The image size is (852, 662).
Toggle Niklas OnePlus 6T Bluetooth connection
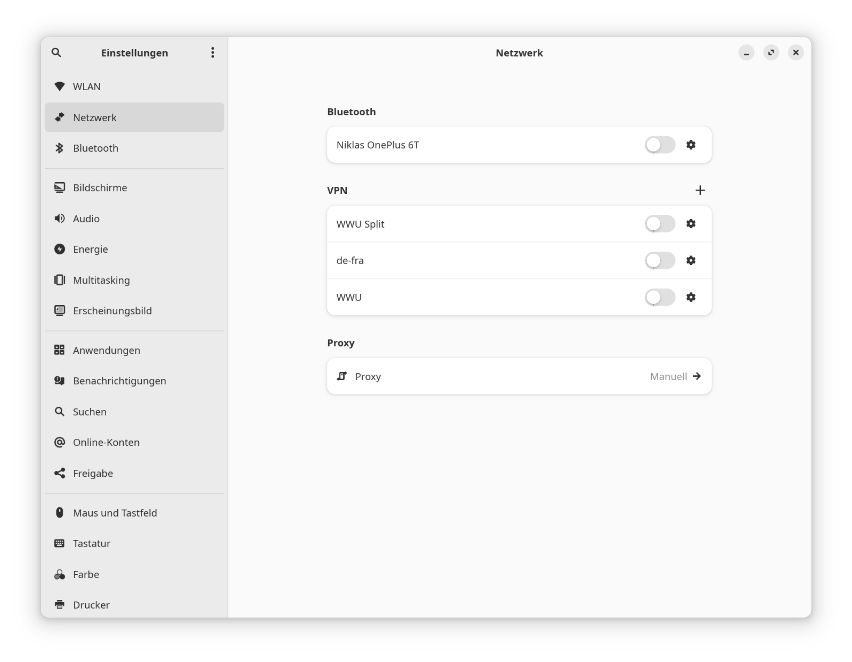pos(660,145)
